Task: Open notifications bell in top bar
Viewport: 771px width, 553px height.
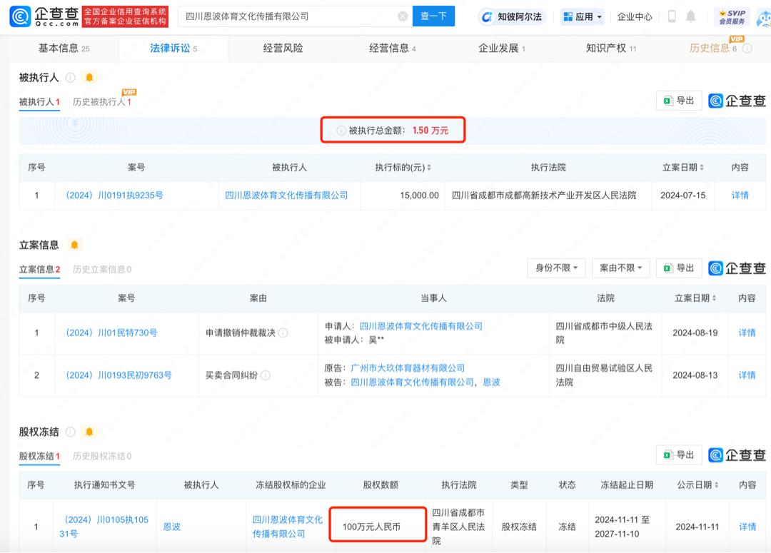Action: coord(691,16)
